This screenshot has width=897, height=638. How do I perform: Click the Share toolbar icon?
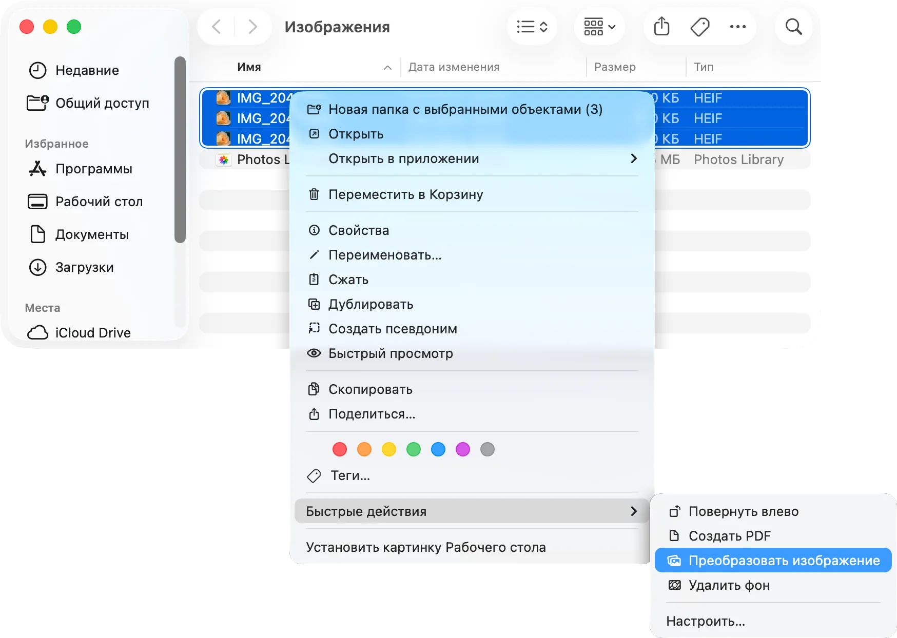662,27
